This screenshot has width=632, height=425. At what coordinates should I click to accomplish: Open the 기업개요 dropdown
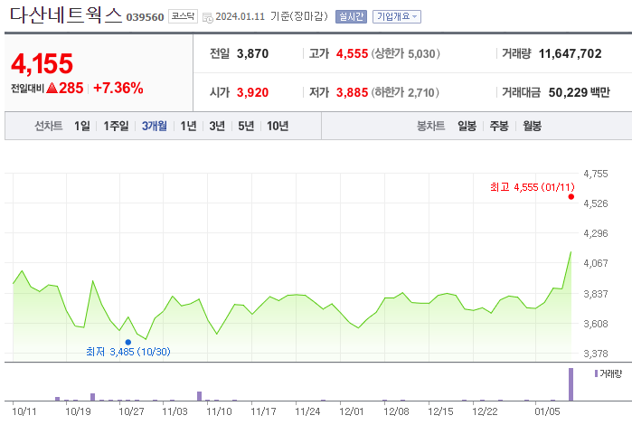click(x=397, y=16)
